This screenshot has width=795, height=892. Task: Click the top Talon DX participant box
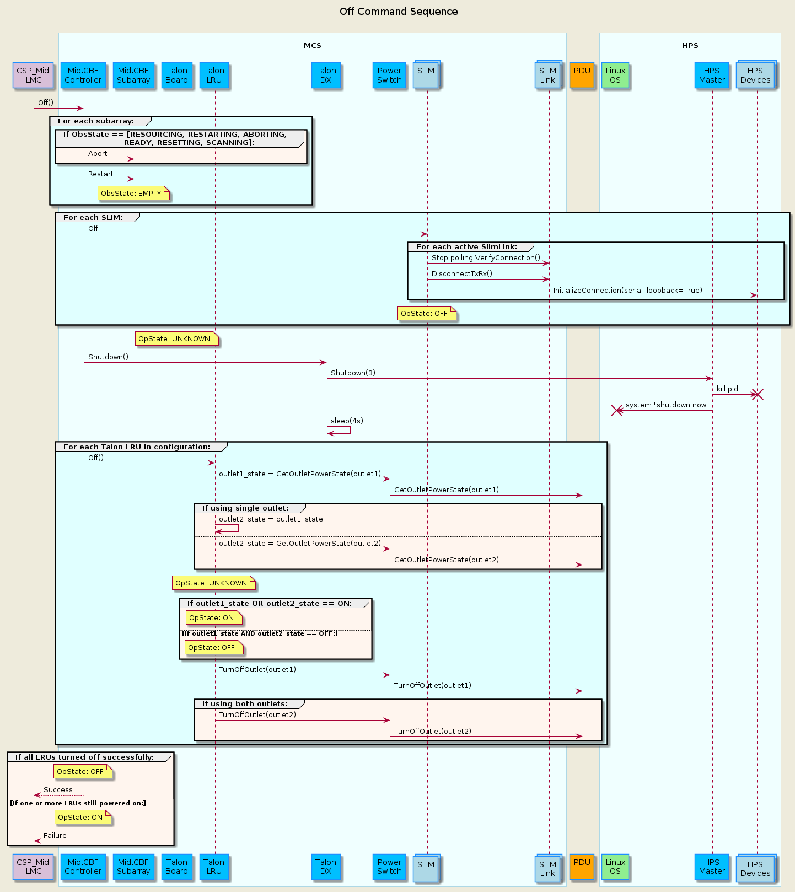tap(326, 75)
